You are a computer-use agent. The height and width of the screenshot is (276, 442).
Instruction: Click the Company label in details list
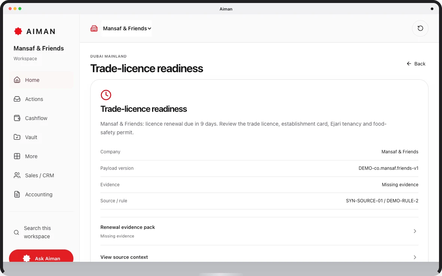pyautogui.click(x=110, y=151)
